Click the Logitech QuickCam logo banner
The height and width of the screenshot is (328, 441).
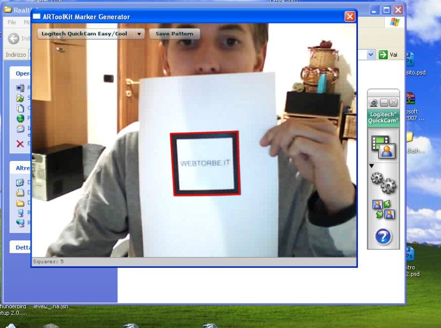[x=383, y=118]
